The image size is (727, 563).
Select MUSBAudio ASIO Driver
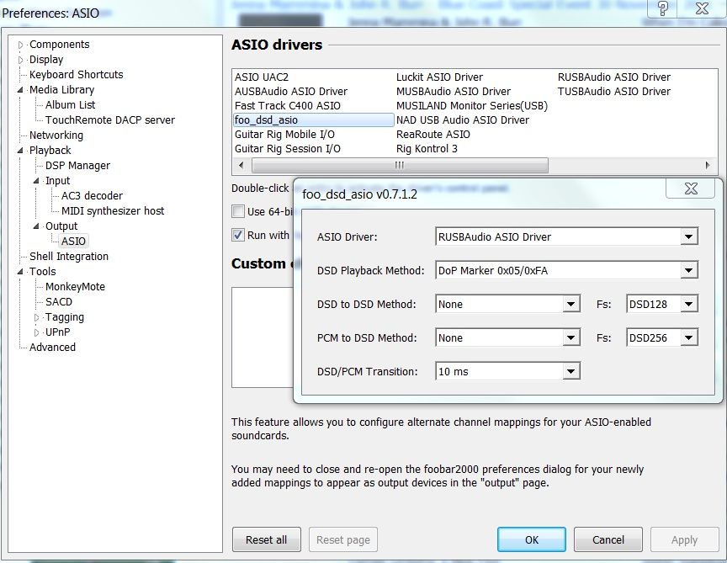coord(454,92)
